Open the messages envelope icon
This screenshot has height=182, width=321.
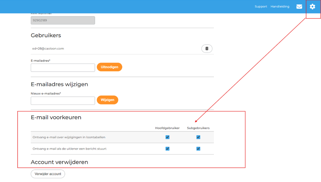tap(299, 7)
